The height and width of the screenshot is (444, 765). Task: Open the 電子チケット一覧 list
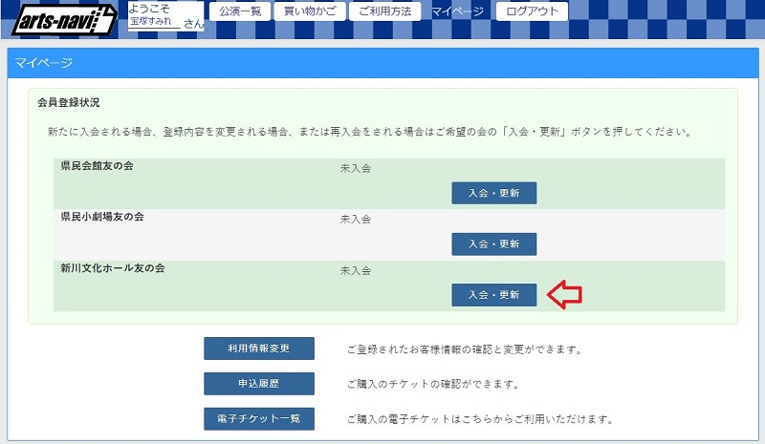pyautogui.click(x=259, y=418)
